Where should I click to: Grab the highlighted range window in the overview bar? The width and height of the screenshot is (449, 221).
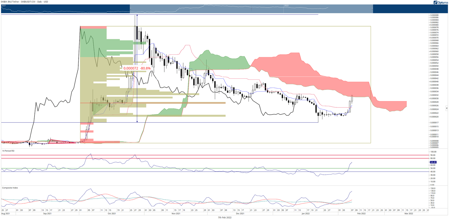click(x=251, y=9)
